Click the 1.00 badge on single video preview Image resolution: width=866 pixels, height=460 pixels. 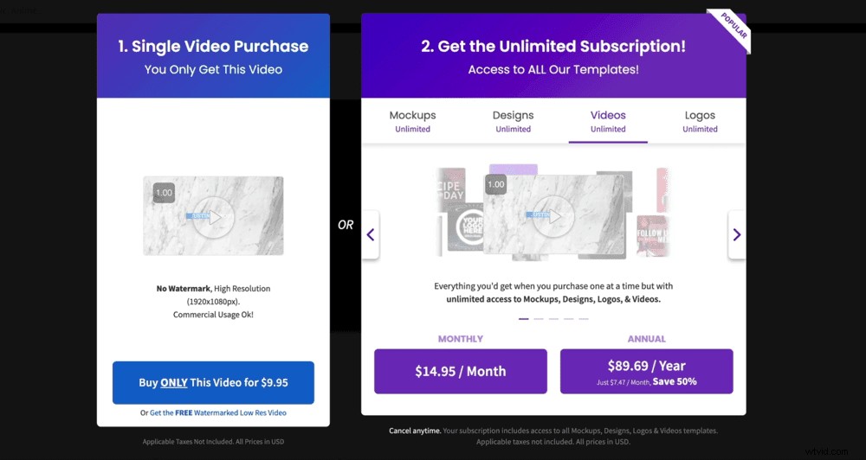164,192
